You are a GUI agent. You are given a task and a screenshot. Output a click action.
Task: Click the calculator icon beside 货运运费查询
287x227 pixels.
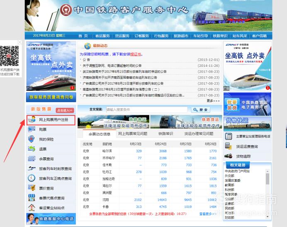click(229, 146)
